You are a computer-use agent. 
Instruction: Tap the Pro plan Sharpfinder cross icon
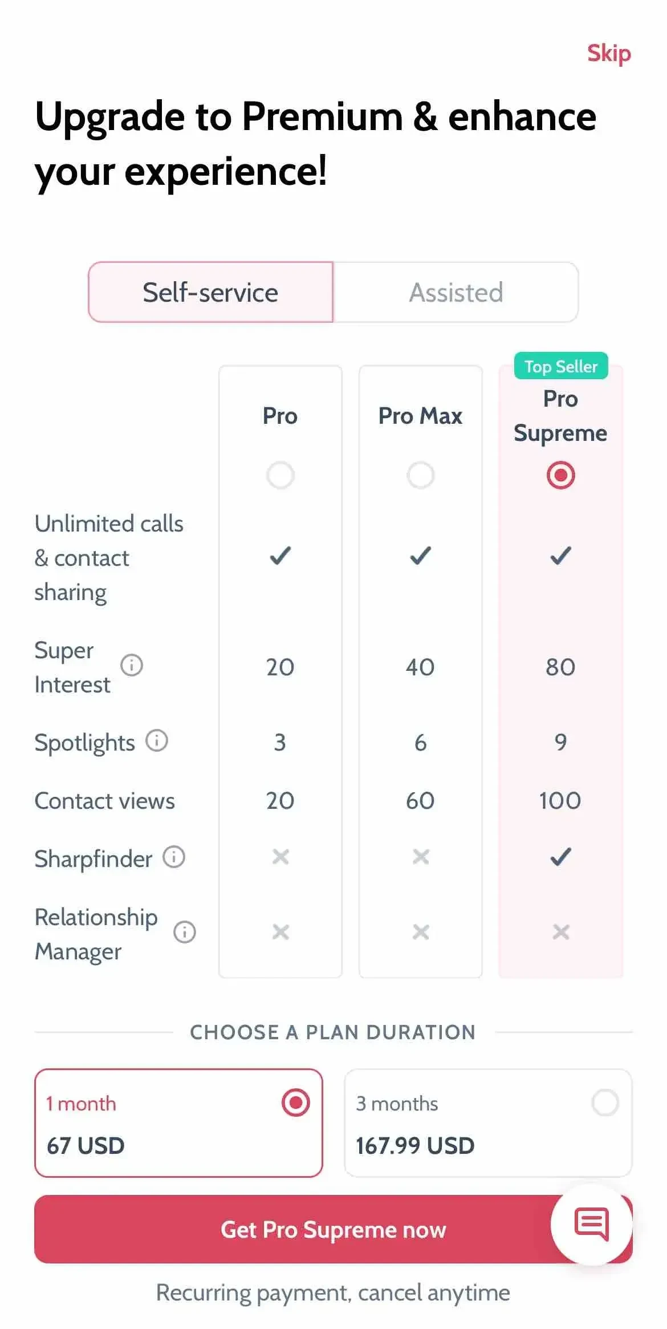coord(280,857)
